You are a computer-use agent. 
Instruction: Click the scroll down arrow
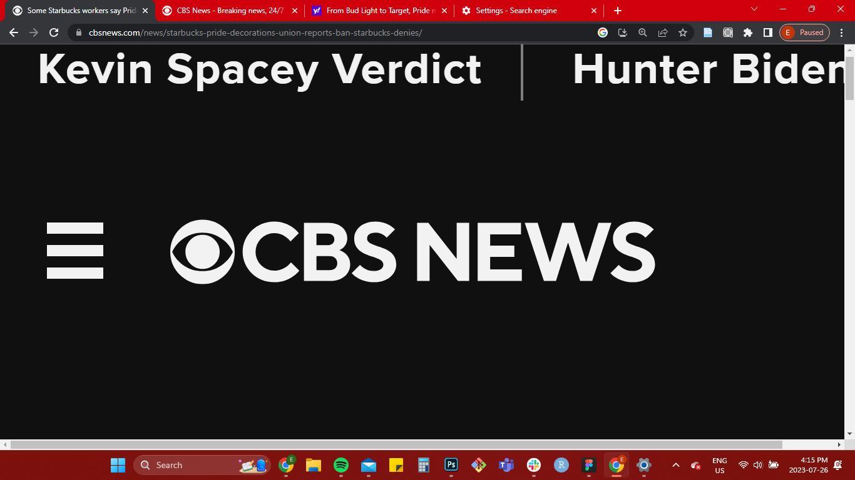(849, 433)
